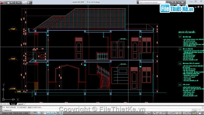Toggle Object Snap in status bar
Image resolution: width=204 pixels, height=115 pixels.
[x=45, y=113]
